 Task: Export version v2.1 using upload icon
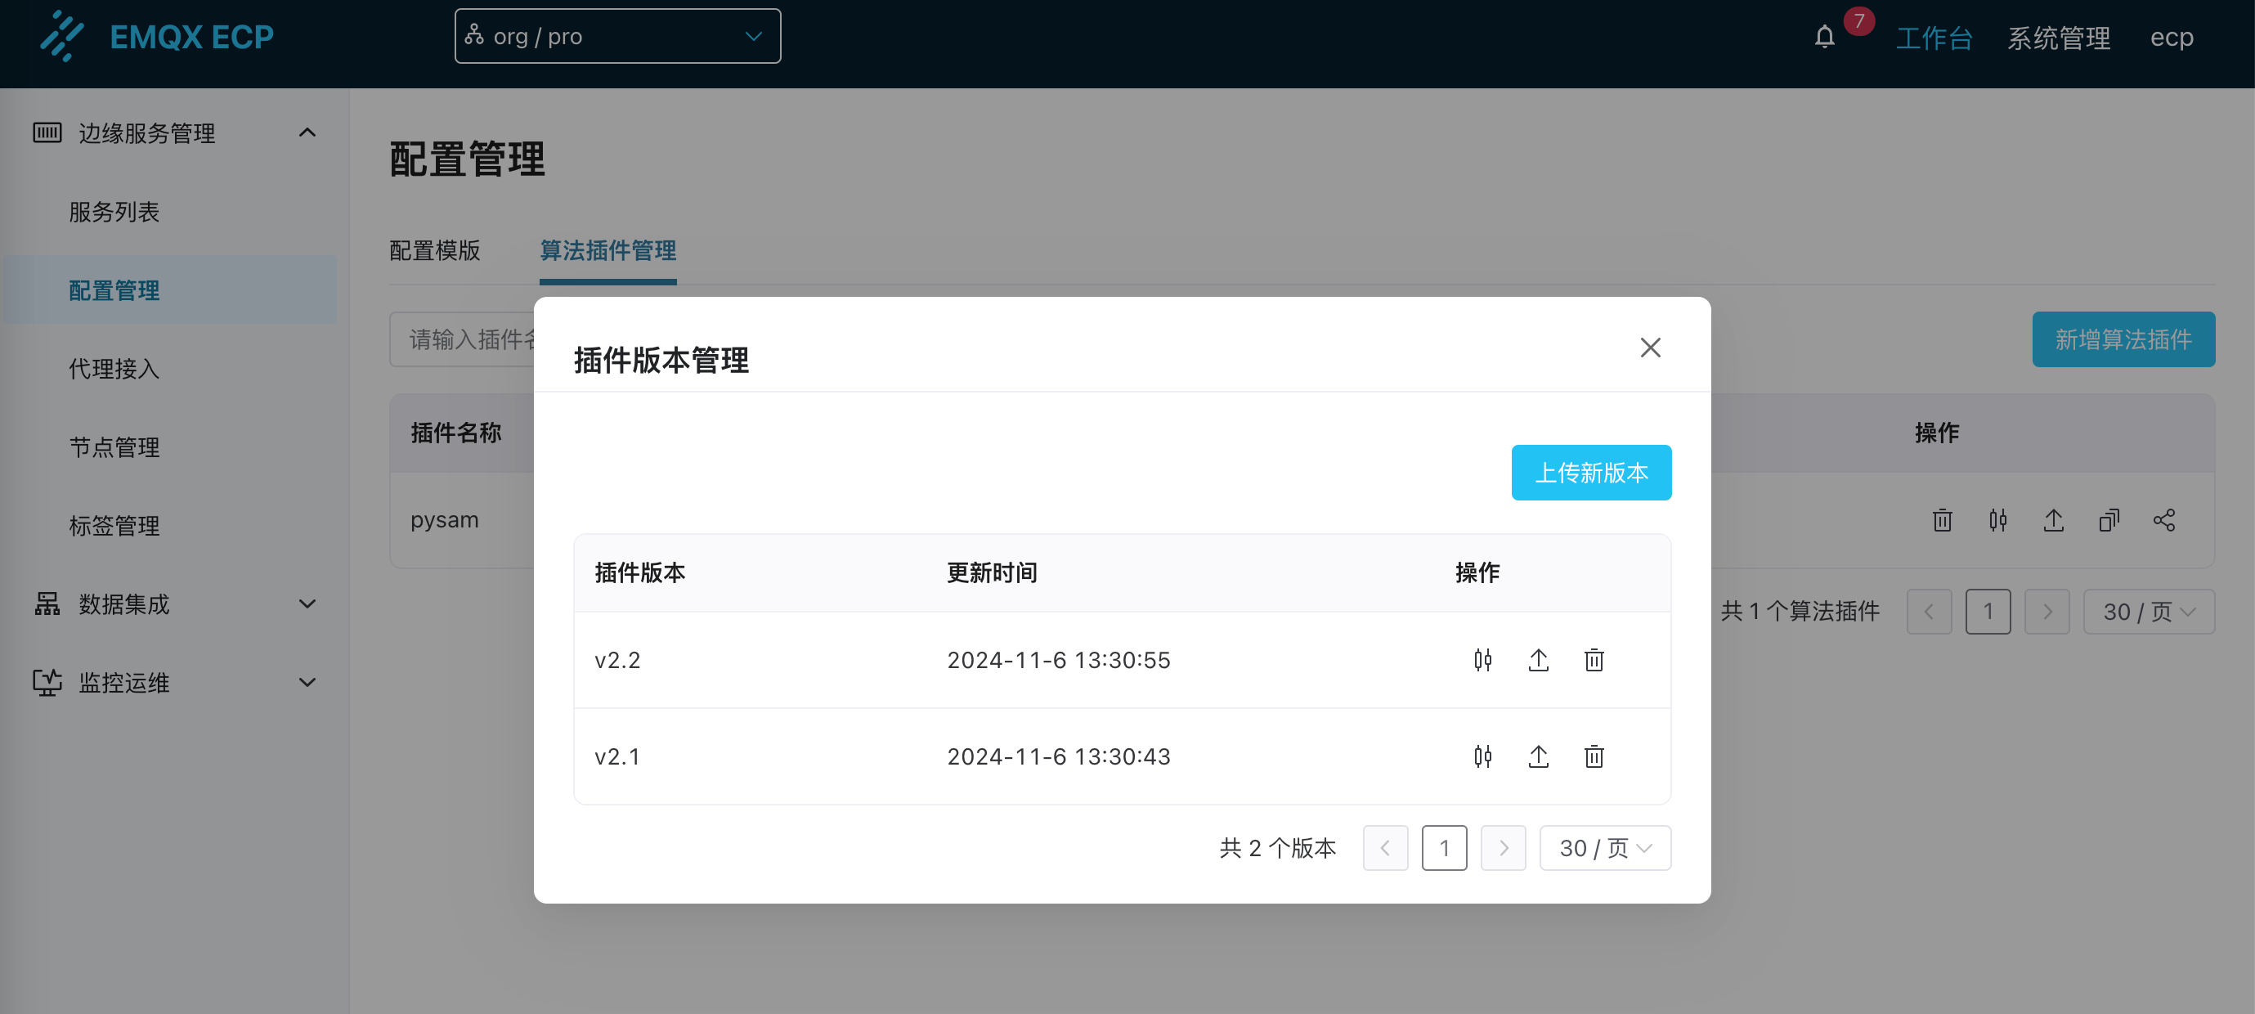tap(1539, 756)
